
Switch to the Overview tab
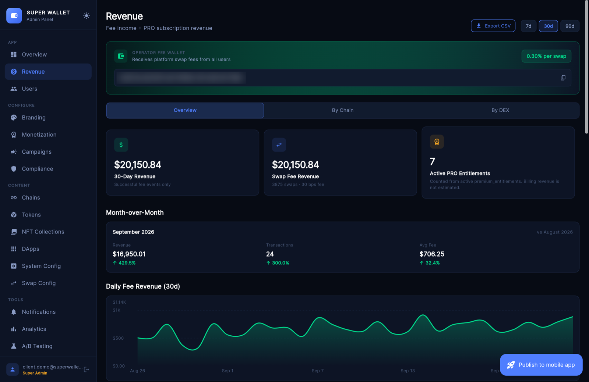[x=185, y=110]
